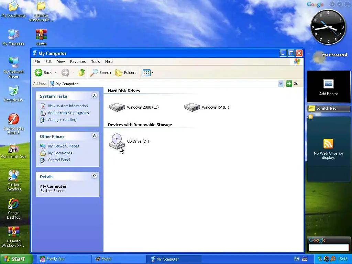Click the Web Clips RSS icon
The height and width of the screenshot is (264, 352).
(328, 144)
